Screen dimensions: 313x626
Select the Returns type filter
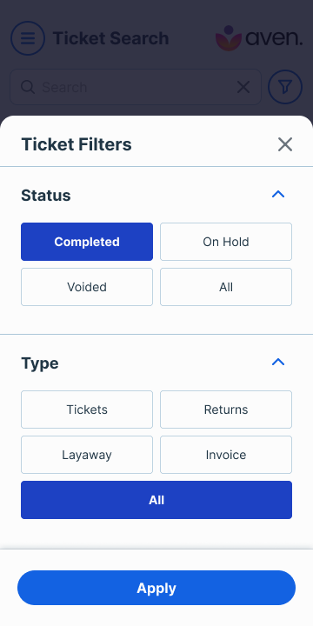226,410
